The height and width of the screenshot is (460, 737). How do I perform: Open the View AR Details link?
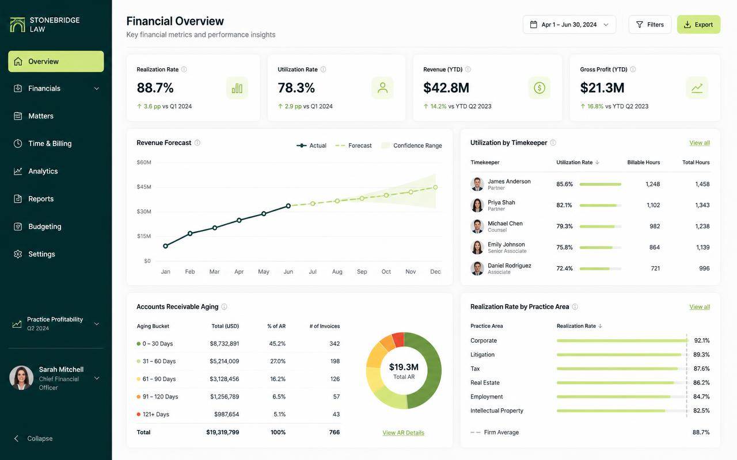(x=403, y=433)
